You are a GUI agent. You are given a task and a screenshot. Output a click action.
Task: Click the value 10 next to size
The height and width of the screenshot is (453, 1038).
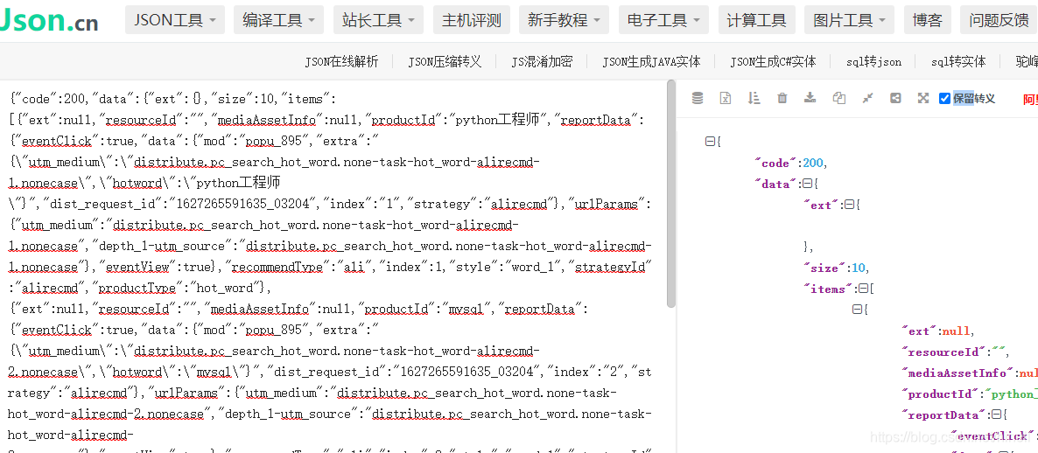point(858,268)
